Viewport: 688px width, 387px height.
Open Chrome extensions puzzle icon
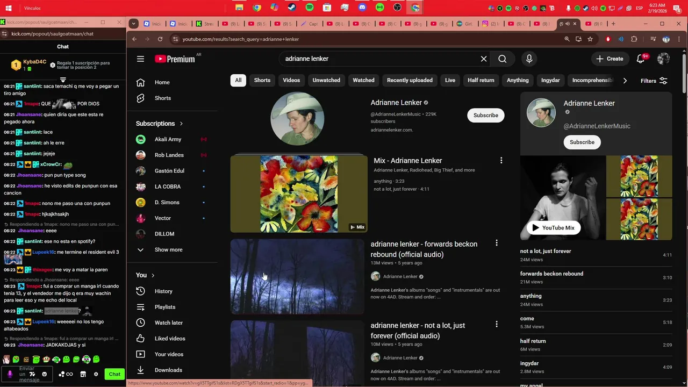[634, 39]
